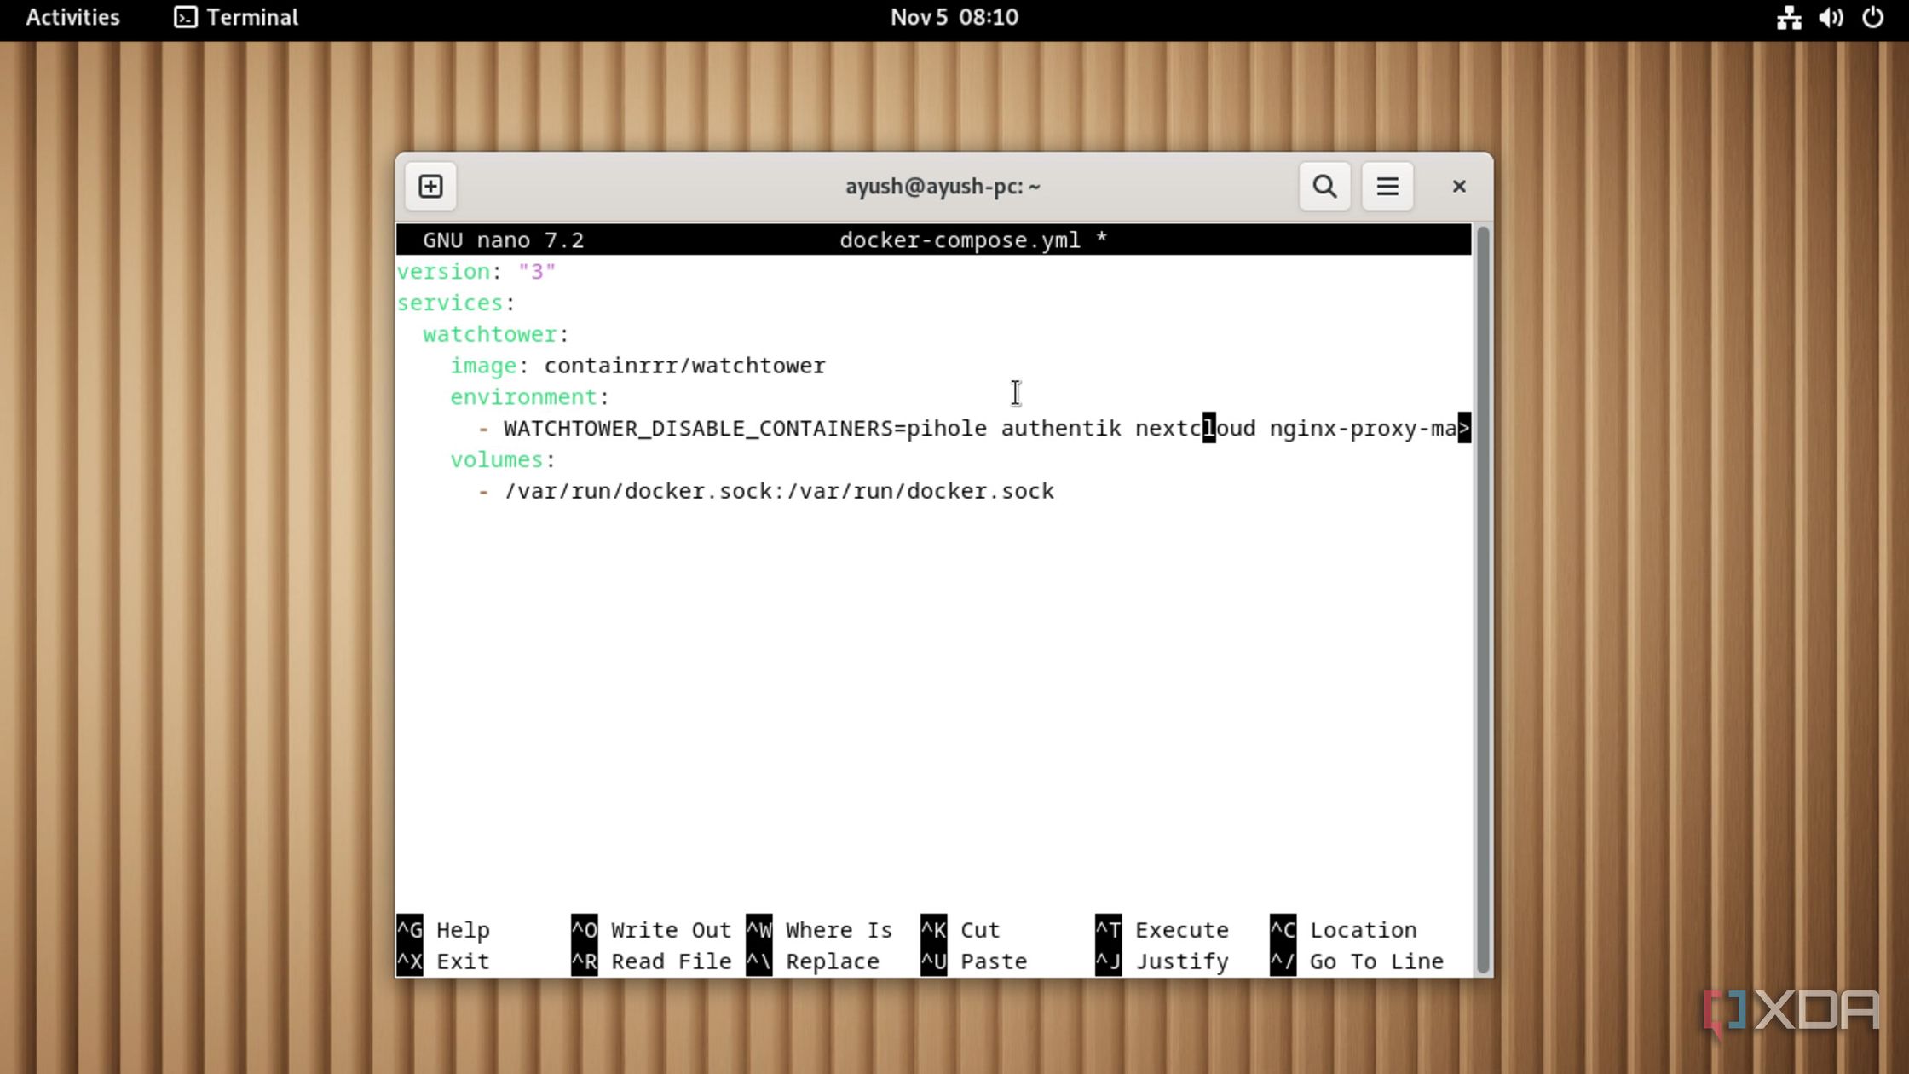Open the power menu icon
This screenshot has height=1074, width=1909.
pyautogui.click(x=1872, y=17)
